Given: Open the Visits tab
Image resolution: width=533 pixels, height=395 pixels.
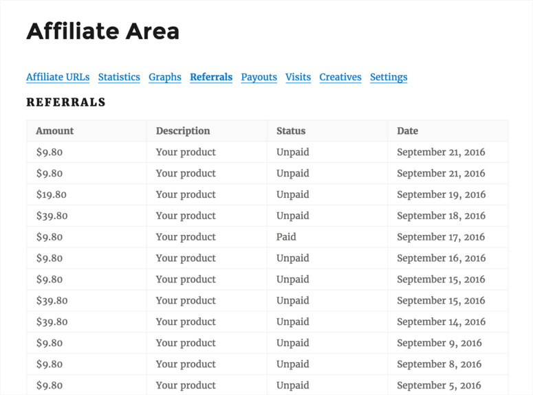Looking at the screenshot, I should [298, 77].
